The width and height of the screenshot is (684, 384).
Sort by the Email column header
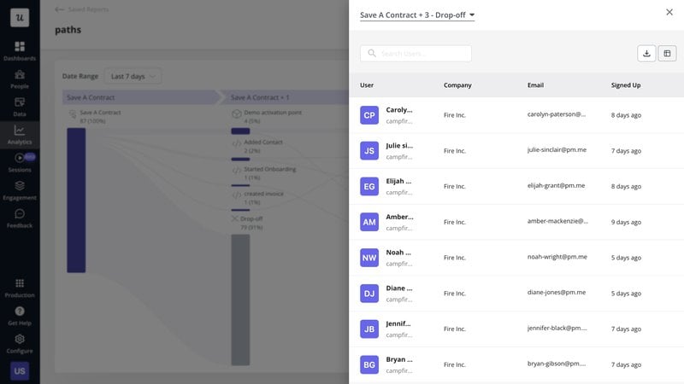535,84
